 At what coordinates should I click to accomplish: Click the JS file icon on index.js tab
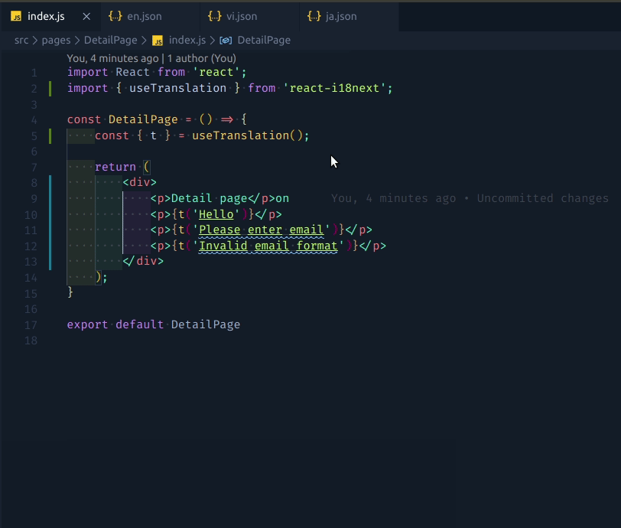(15, 16)
